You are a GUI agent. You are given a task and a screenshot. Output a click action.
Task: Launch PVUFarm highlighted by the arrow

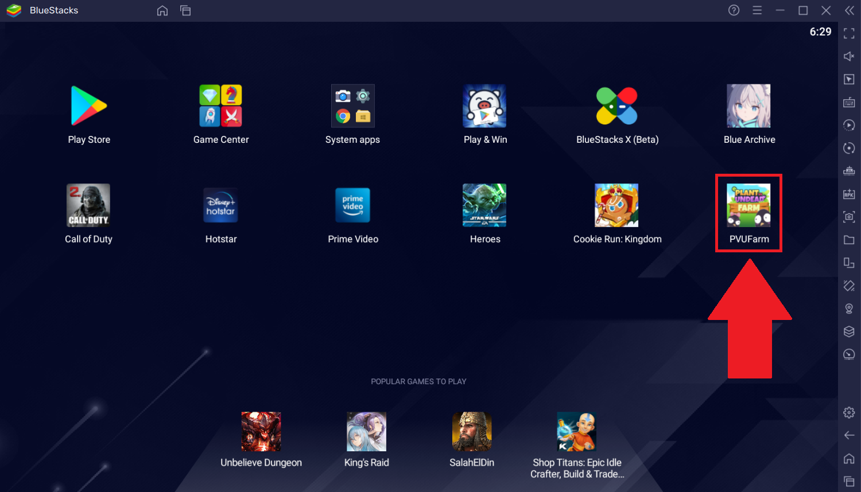pos(748,205)
